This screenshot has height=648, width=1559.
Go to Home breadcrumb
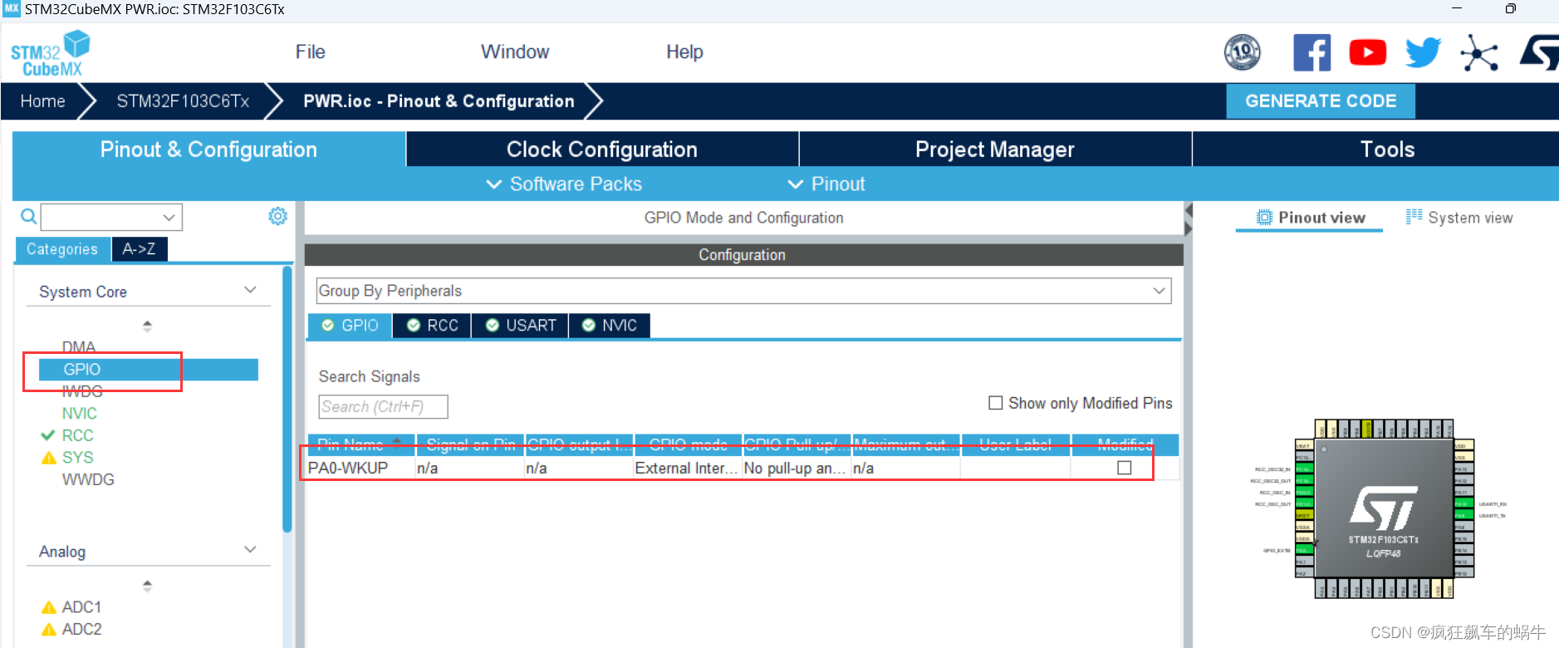point(43,101)
